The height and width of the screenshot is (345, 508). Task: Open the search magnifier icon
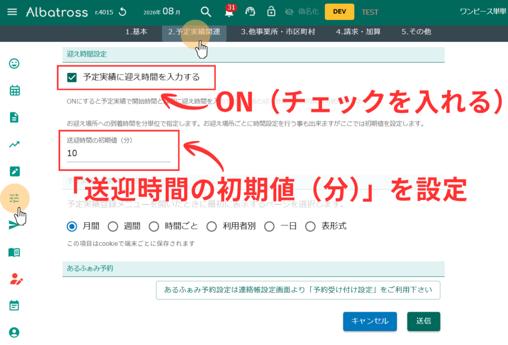coord(206,12)
